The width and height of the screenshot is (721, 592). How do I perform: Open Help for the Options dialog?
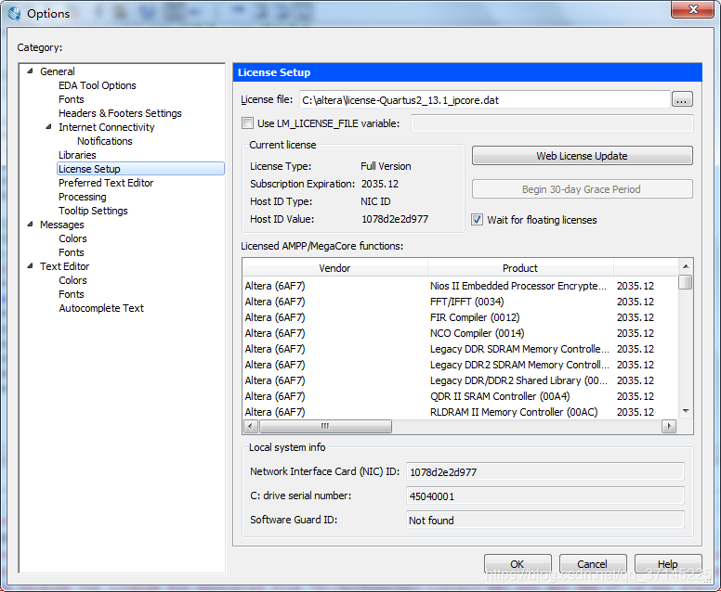pyautogui.click(x=668, y=563)
